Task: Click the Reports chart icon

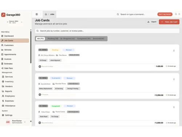Action: click(3, 91)
